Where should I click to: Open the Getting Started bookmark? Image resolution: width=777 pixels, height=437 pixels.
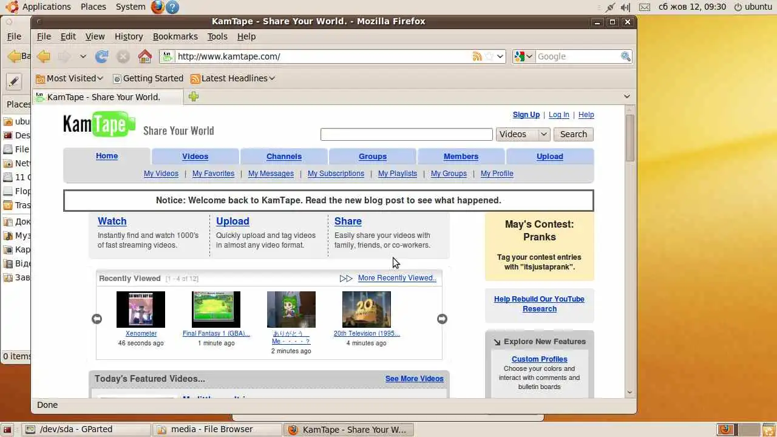click(148, 78)
